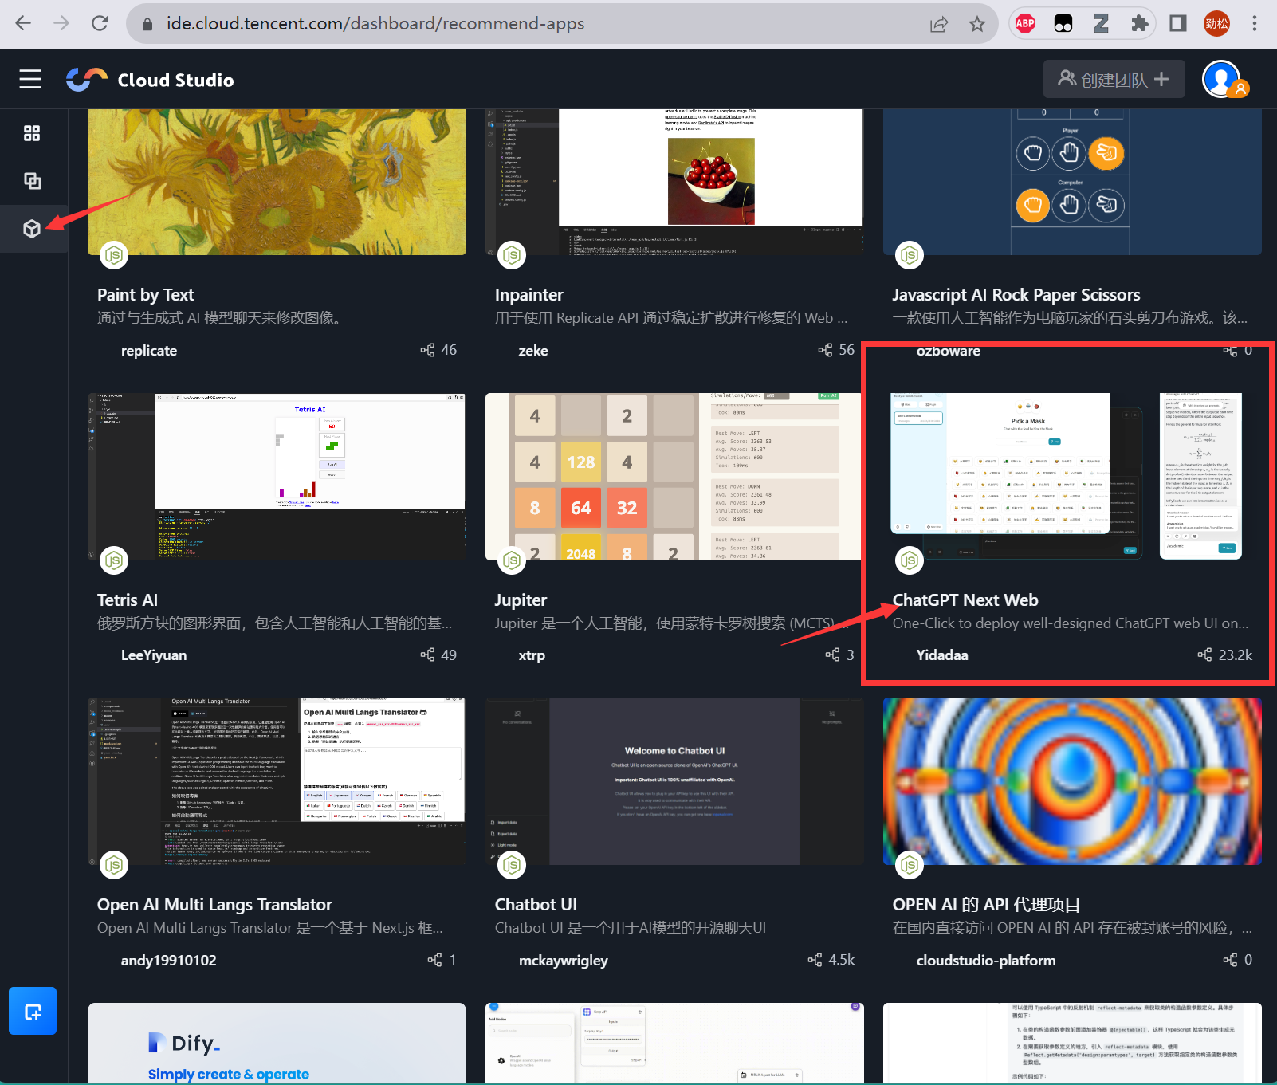Screen dimensions: 1277x1085
Task: Click the fork count 46 on Paint by Text
Action: [x=439, y=350]
